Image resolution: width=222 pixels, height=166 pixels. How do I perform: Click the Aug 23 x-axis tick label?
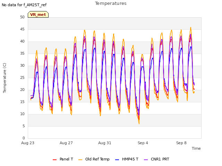(x=28, y=143)
